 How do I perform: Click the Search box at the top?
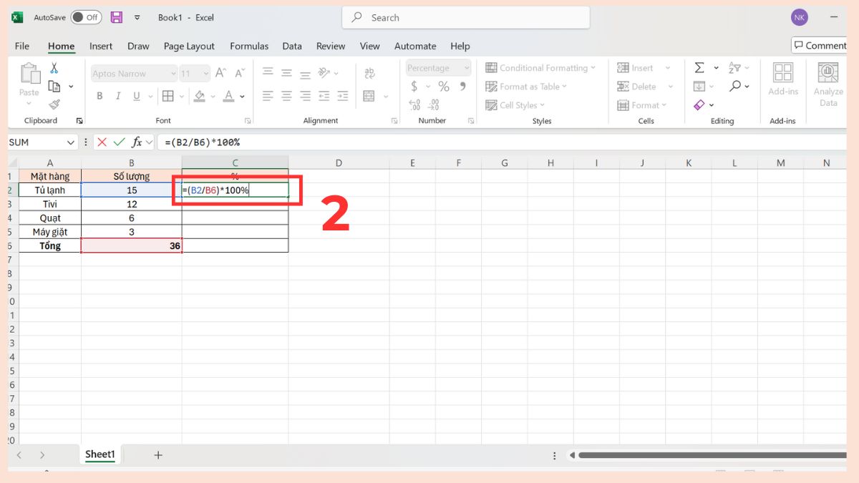click(465, 16)
